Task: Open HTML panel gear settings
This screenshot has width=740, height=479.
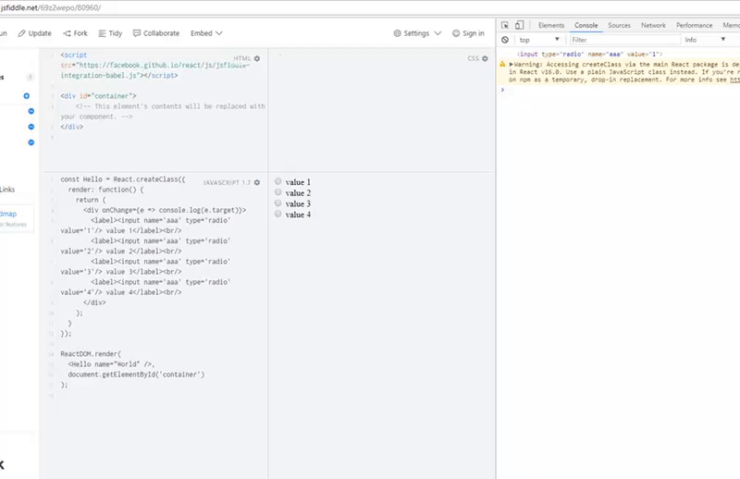Action: (257, 58)
